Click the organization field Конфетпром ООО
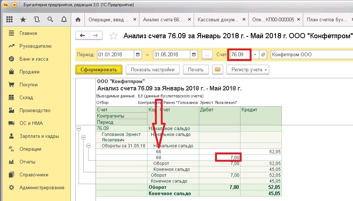353x201 pixels. click(312, 54)
